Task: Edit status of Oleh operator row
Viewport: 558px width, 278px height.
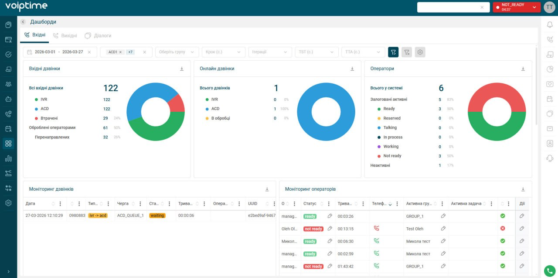Action: 330,229
